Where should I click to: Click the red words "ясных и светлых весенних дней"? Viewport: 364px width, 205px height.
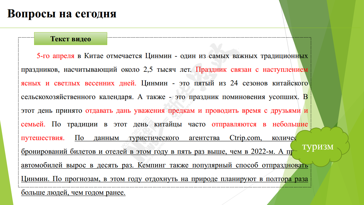point(79,83)
